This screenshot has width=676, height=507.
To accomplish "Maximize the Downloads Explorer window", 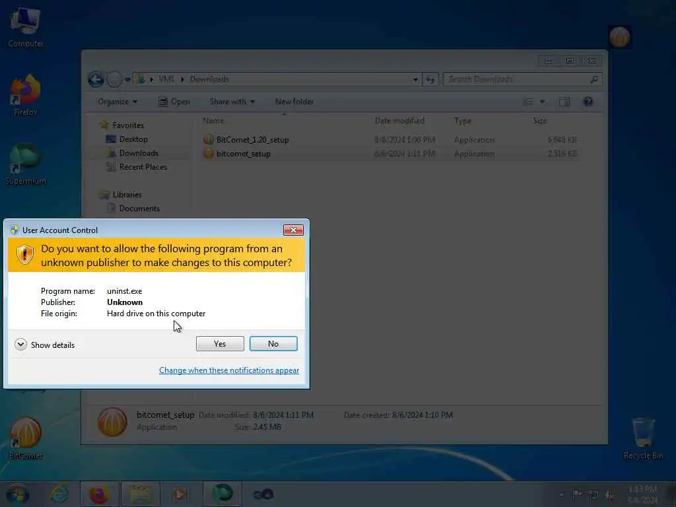I will (x=570, y=61).
